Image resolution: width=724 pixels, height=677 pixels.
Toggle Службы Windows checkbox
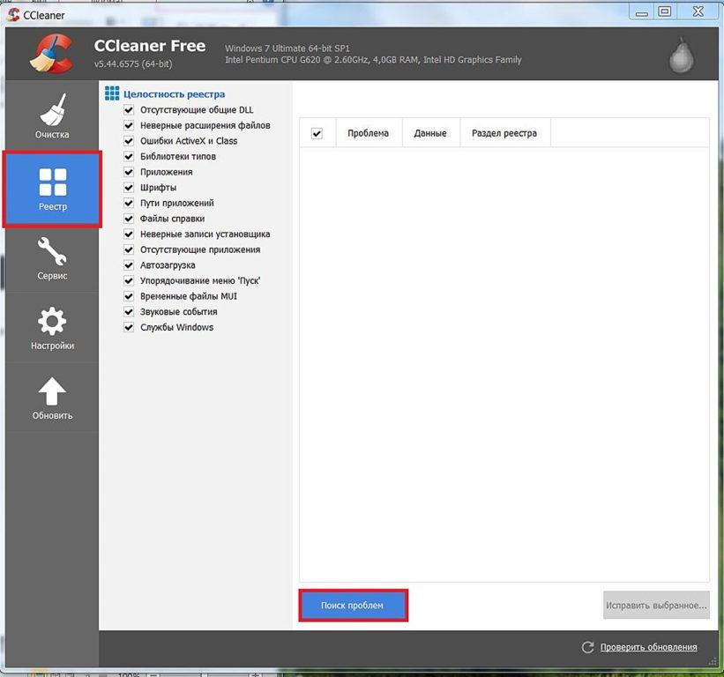[x=129, y=327]
